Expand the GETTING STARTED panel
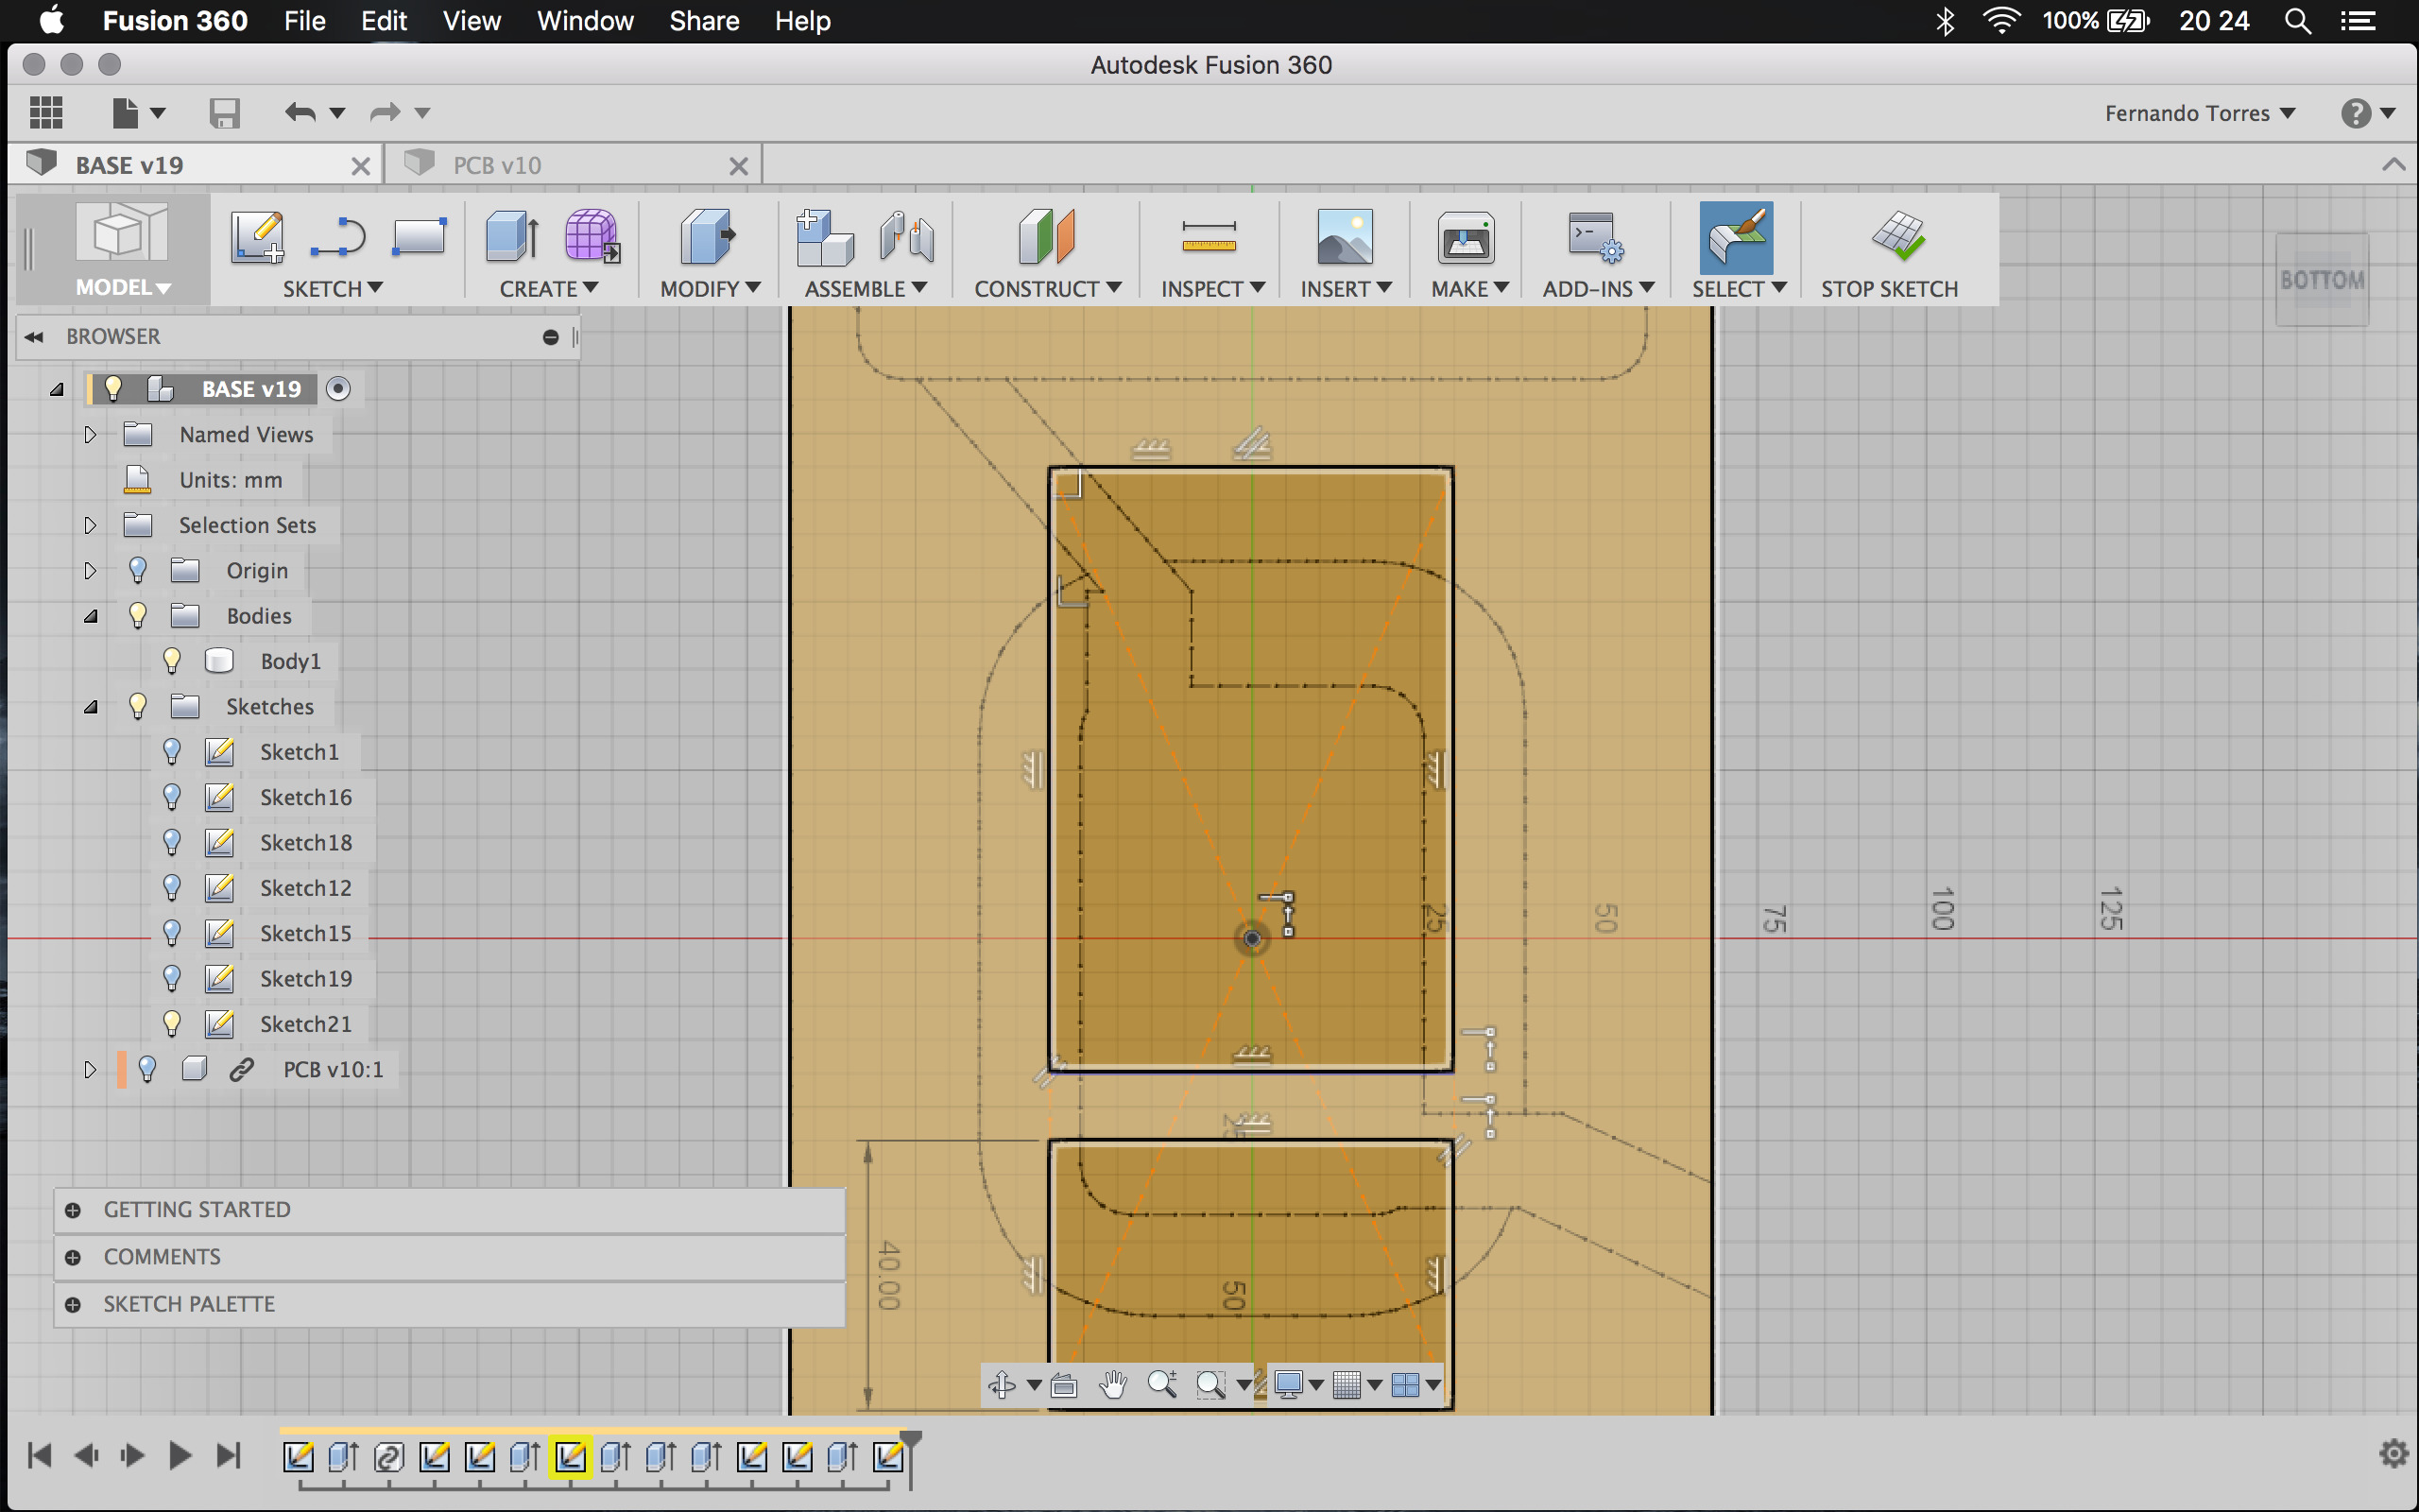Image resolution: width=2419 pixels, height=1512 pixels. coord(450,1210)
